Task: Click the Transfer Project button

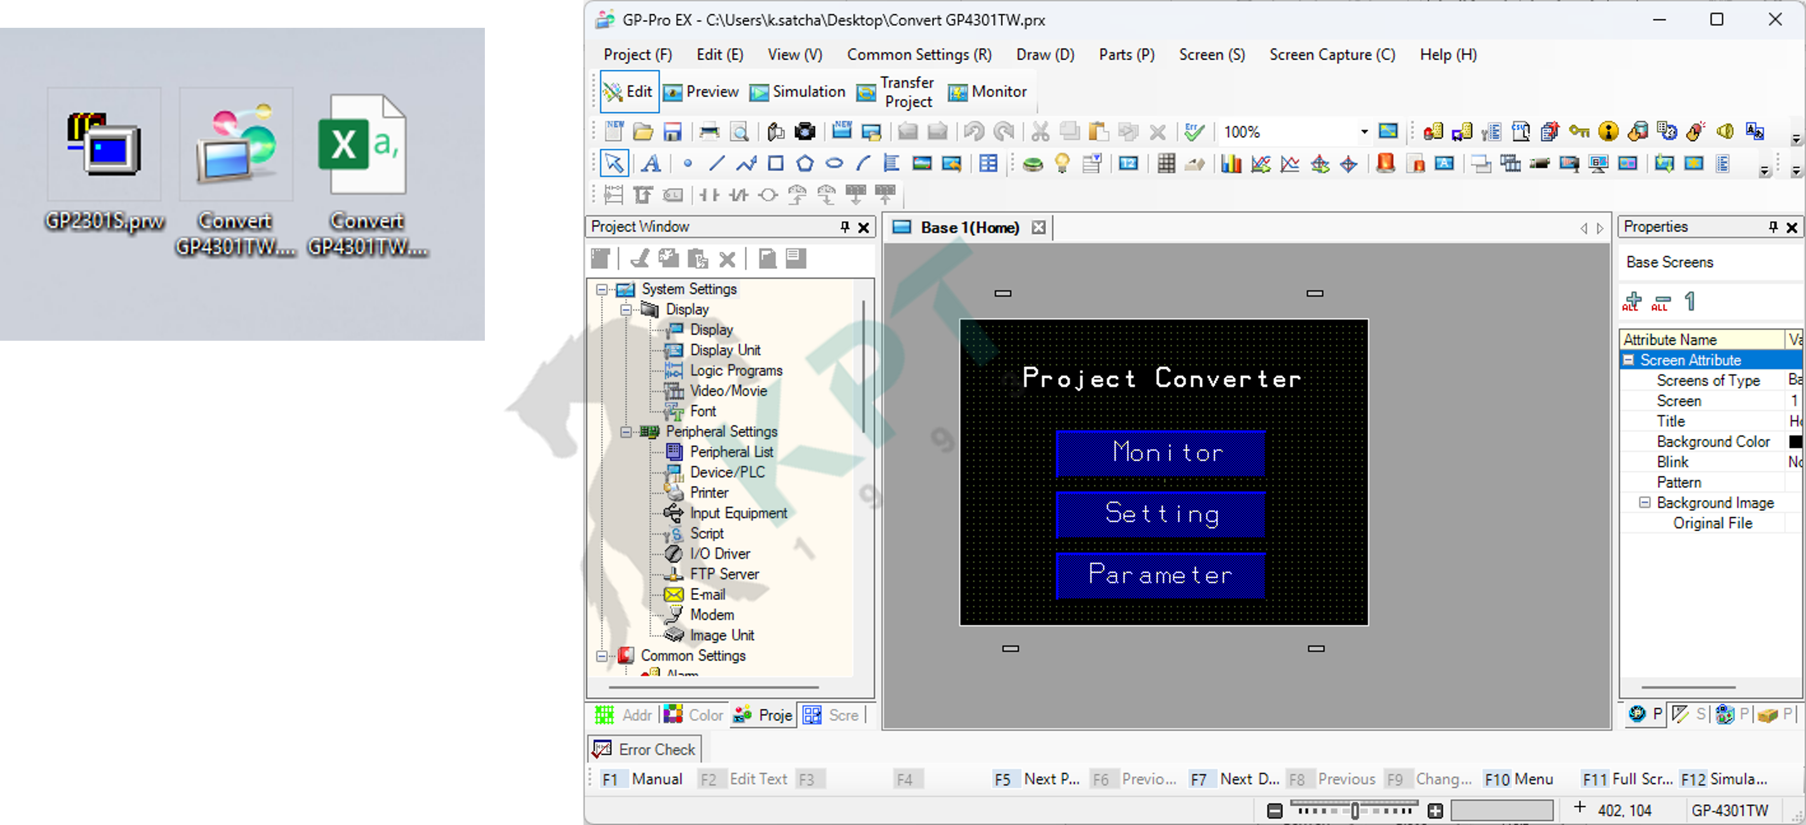Action: [x=896, y=92]
